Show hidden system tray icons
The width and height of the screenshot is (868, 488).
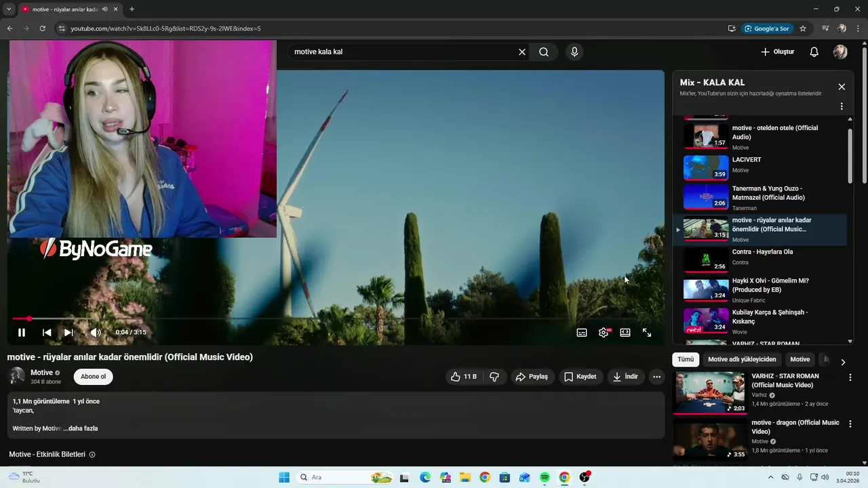(772, 477)
